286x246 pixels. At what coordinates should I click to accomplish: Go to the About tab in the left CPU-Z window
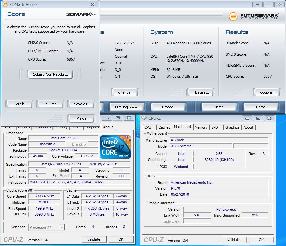[108, 127]
